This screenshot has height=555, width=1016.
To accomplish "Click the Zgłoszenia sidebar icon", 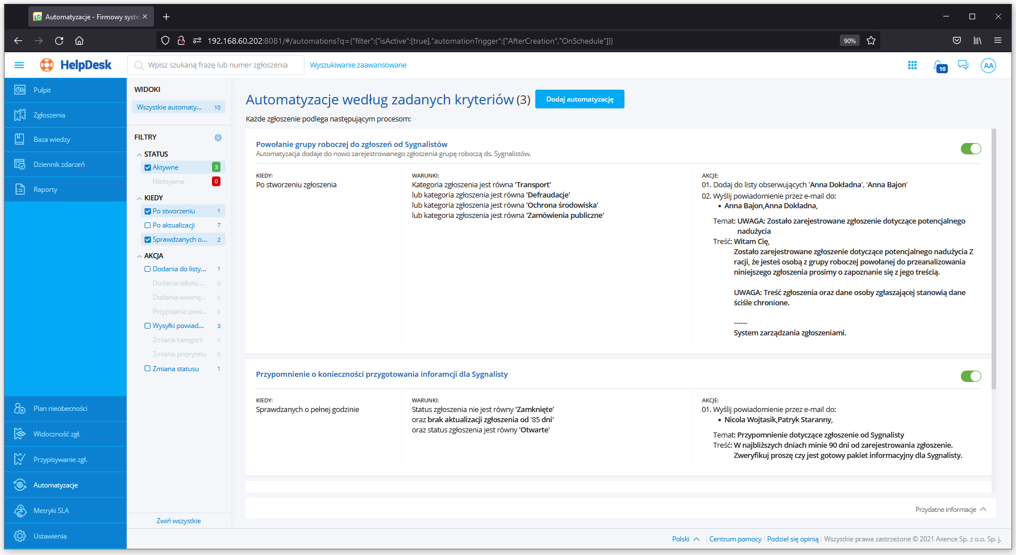I will pyautogui.click(x=20, y=115).
